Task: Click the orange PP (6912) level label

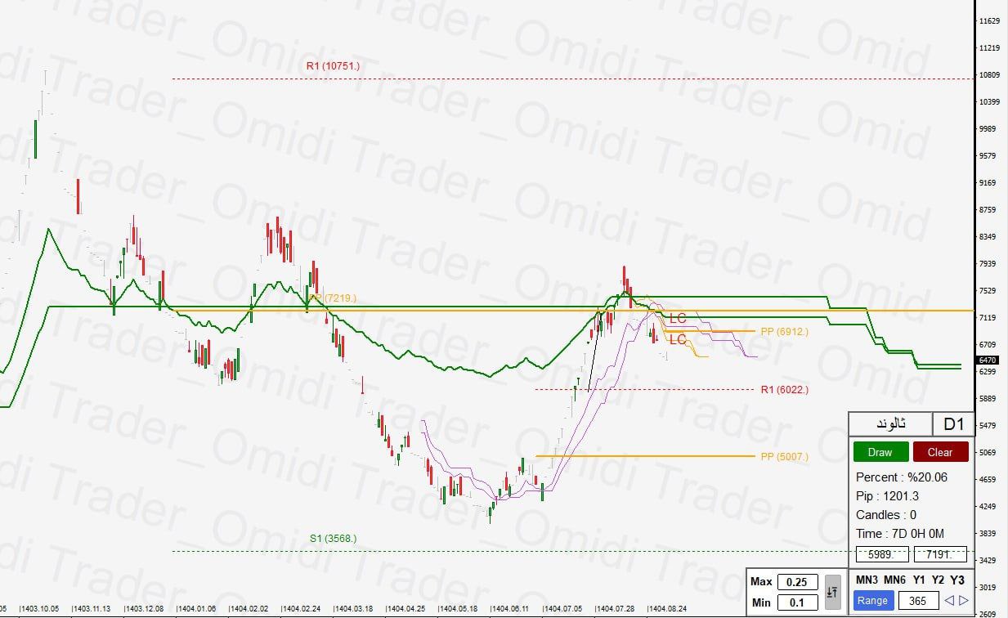Action: (782, 332)
